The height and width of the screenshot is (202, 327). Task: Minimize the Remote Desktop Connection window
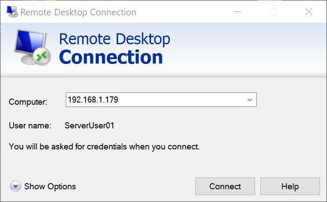click(x=238, y=12)
